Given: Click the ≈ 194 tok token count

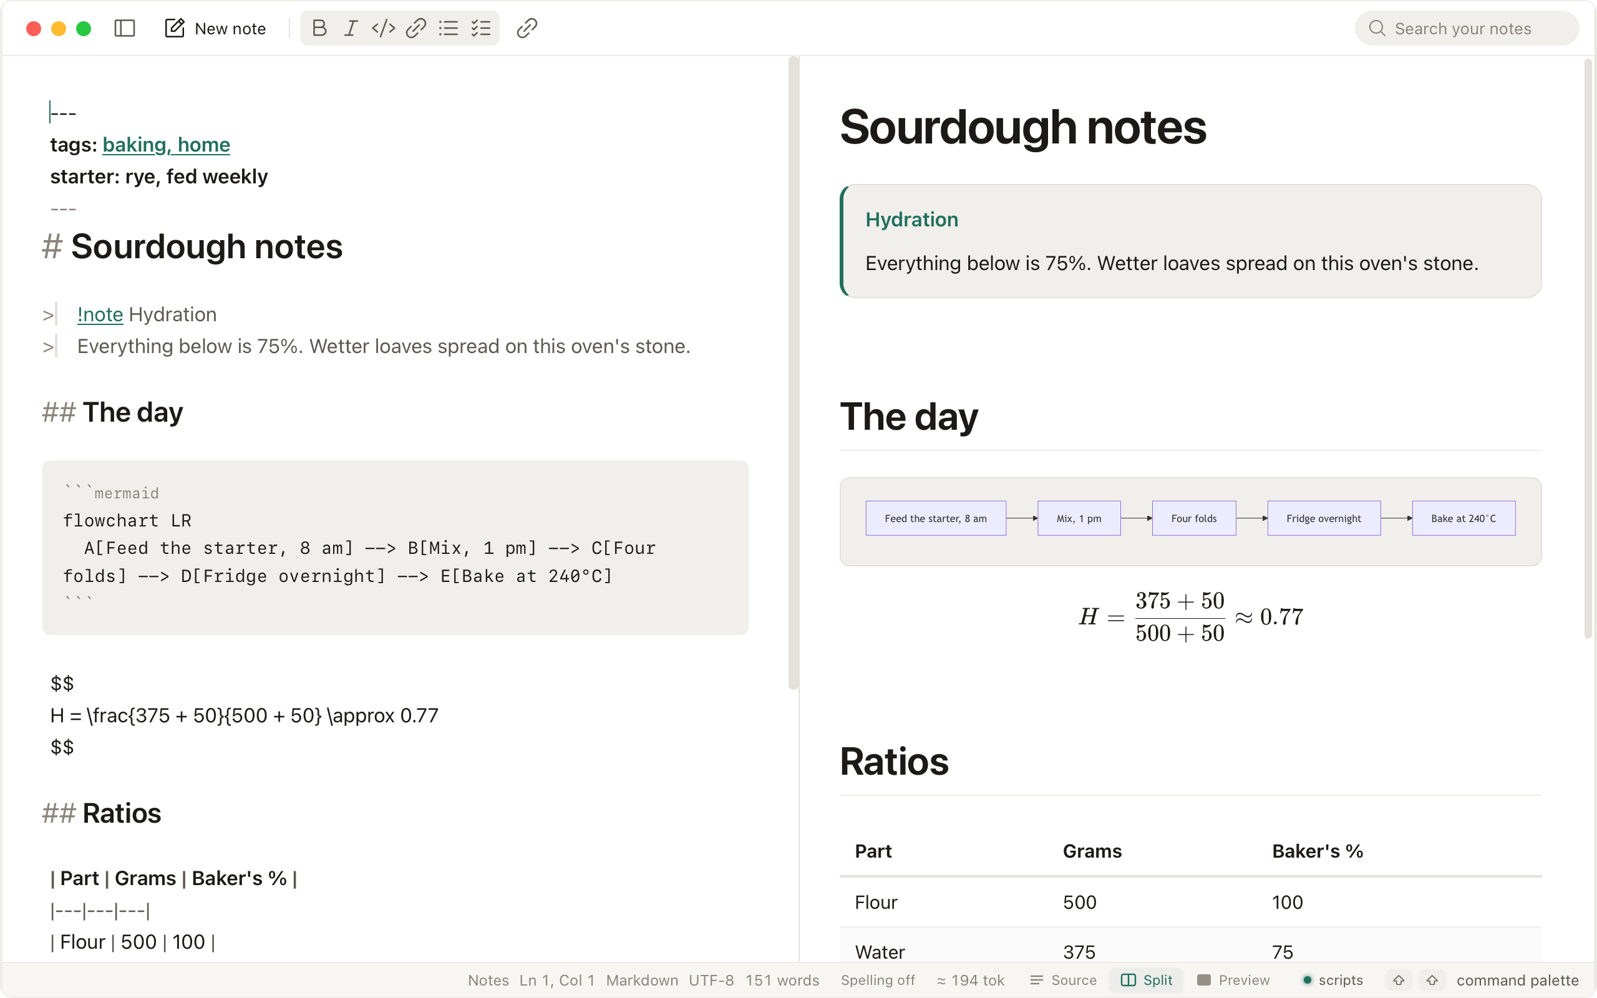Looking at the screenshot, I should pyautogui.click(x=970, y=980).
